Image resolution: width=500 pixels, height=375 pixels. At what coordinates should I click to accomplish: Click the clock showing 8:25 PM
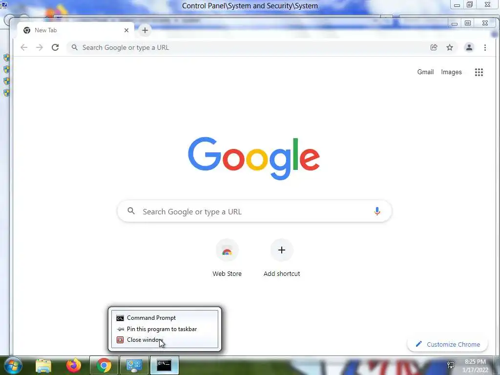tap(475, 365)
